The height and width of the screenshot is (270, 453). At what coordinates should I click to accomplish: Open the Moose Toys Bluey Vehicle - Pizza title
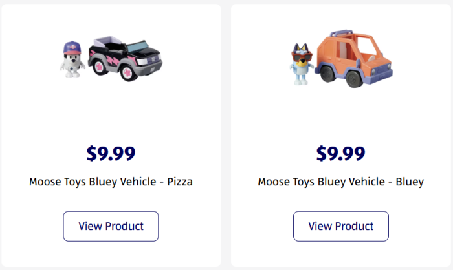[111, 182]
